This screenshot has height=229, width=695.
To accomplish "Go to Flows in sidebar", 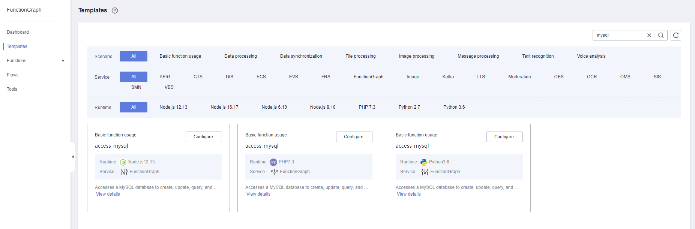I will (12, 75).
